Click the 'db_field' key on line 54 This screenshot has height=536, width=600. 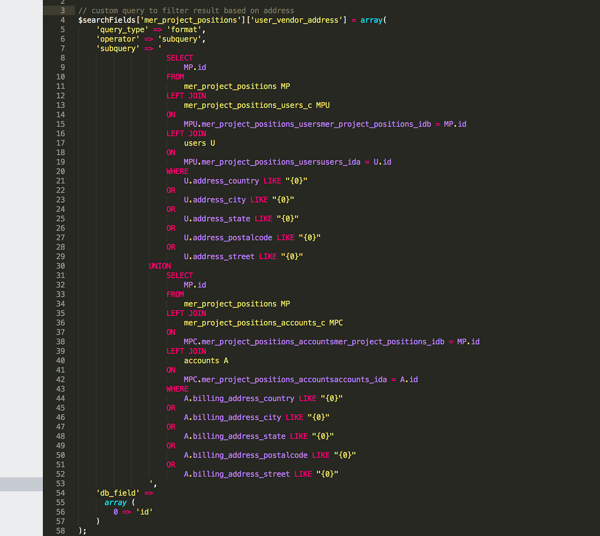pyautogui.click(x=118, y=493)
